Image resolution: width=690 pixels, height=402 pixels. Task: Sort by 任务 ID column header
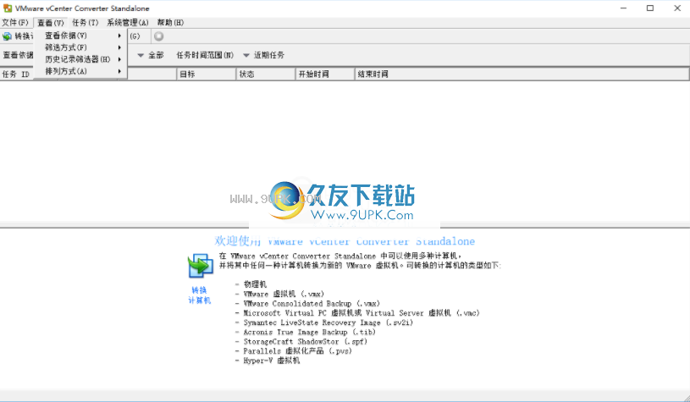[x=16, y=74]
